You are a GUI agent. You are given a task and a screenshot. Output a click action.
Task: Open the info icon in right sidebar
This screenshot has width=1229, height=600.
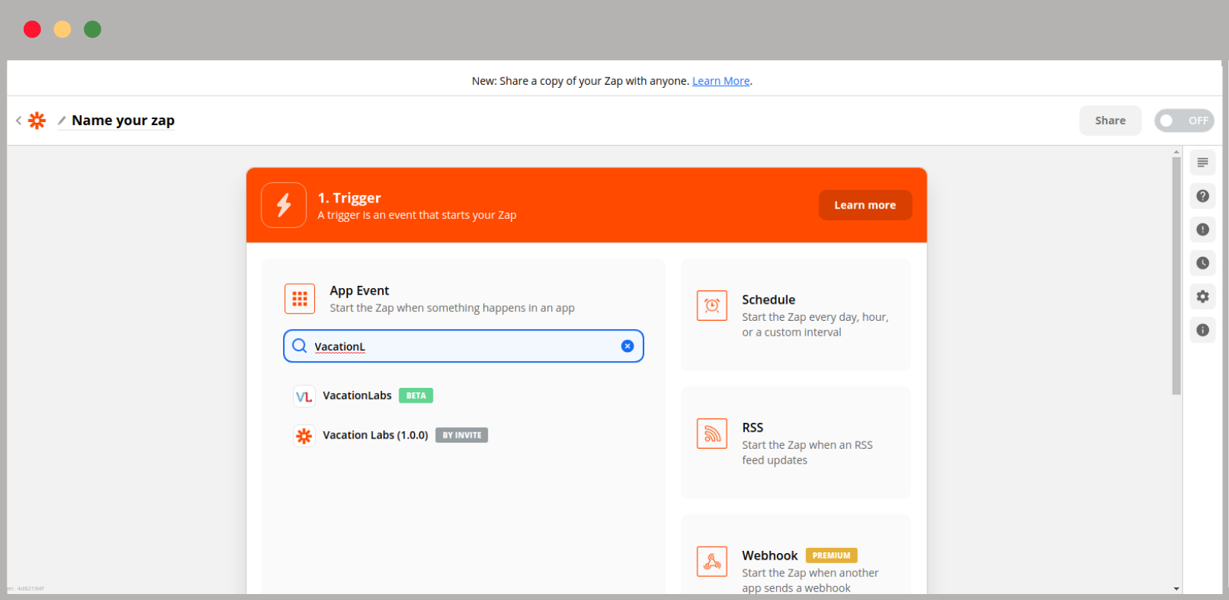[x=1202, y=330]
